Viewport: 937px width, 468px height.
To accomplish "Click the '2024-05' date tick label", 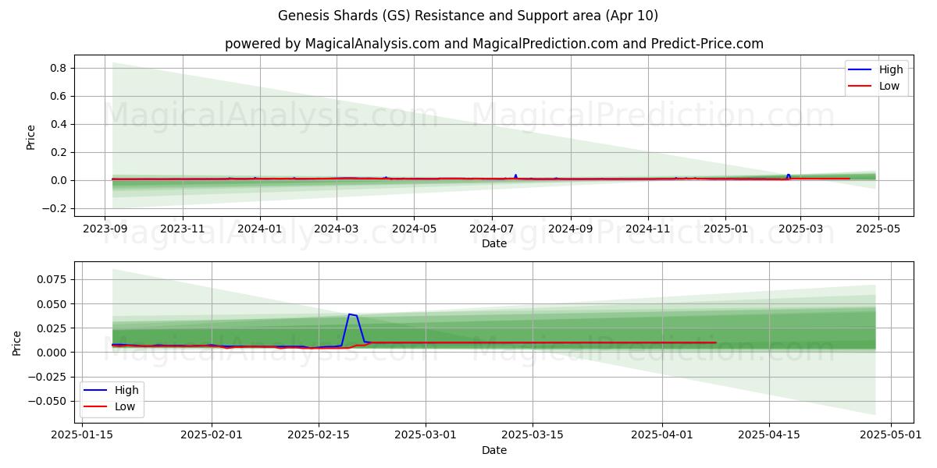I will (x=414, y=229).
